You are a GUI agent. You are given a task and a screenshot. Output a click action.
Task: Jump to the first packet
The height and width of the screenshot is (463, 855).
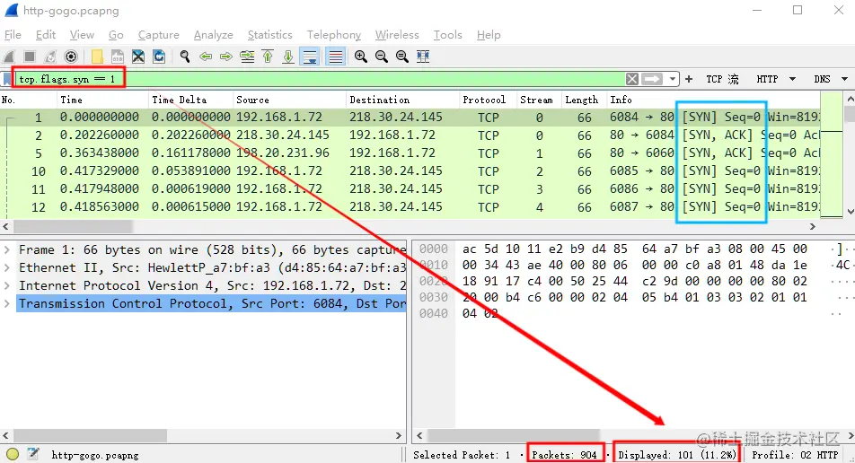(x=268, y=57)
